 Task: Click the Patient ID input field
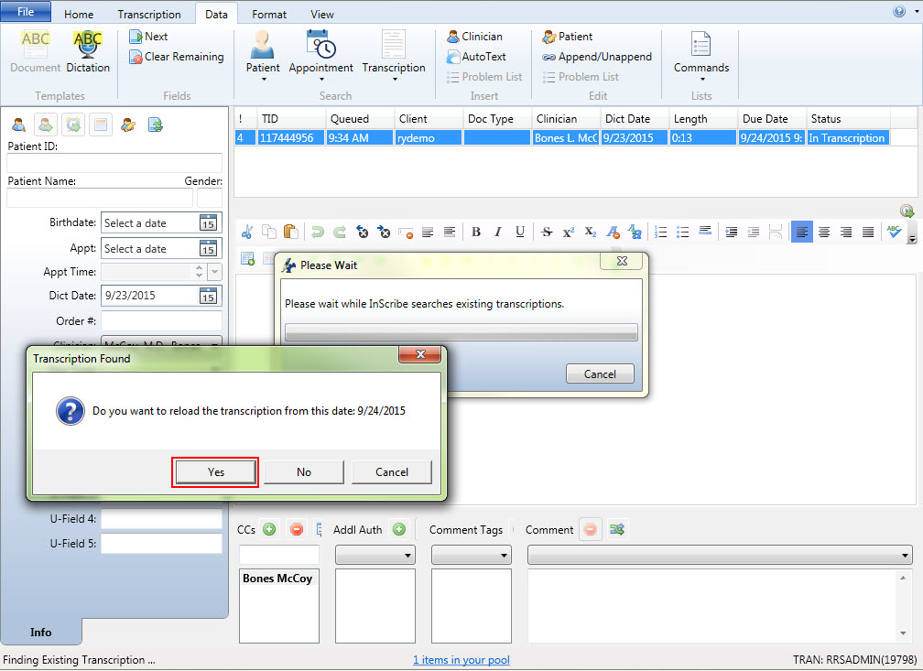(114, 163)
